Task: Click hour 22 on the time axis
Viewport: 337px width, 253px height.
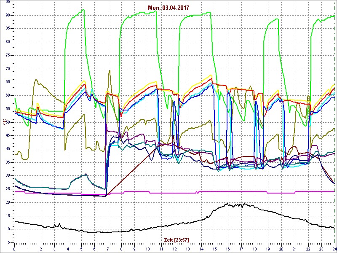Action: coord(308,249)
